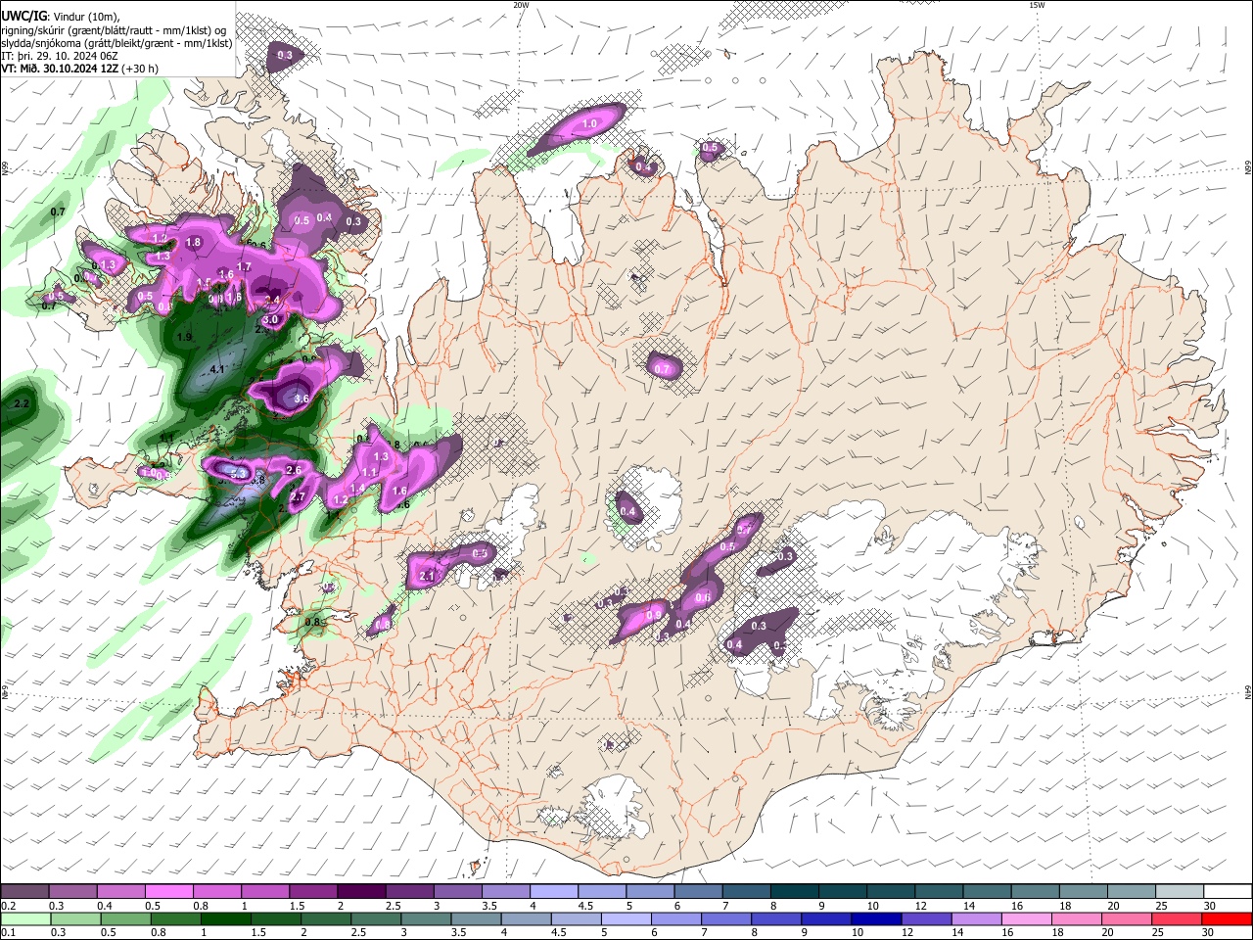The height and width of the screenshot is (940, 1253).
Task: Click the 2.4 snow value on the map
Action: click(x=273, y=300)
